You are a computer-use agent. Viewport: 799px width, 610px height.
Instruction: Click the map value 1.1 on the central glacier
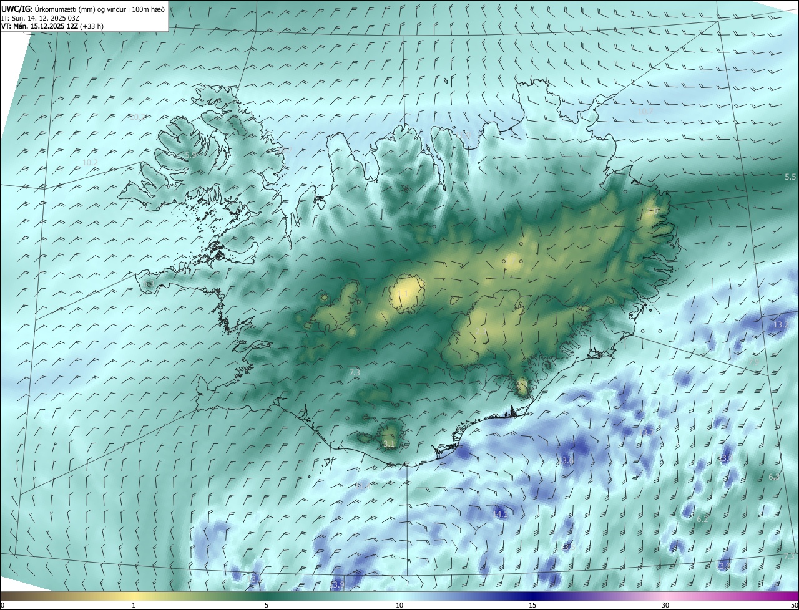coord(403,293)
